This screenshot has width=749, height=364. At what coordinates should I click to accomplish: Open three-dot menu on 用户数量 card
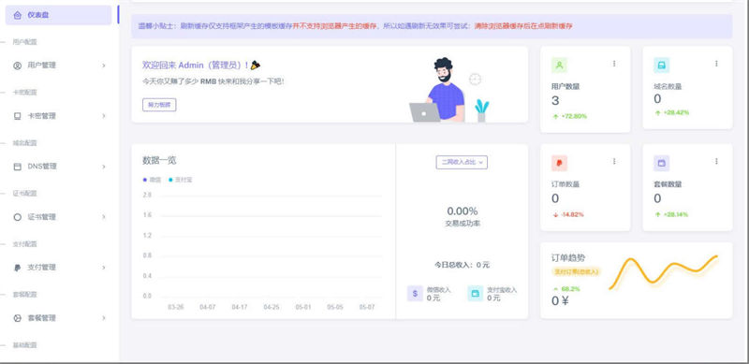(614, 64)
